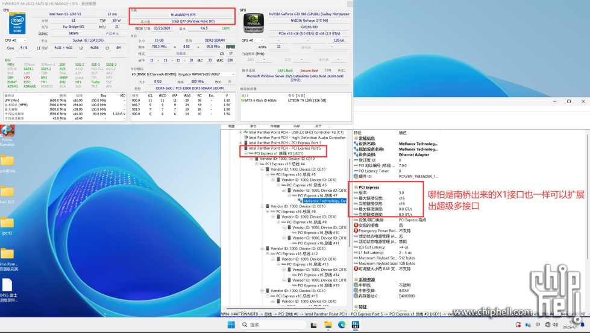Click the Intel Q77 (Panther Point DO) chipset field
The height and width of the screenshot is (333, 590).
click(x=193, y=22)
